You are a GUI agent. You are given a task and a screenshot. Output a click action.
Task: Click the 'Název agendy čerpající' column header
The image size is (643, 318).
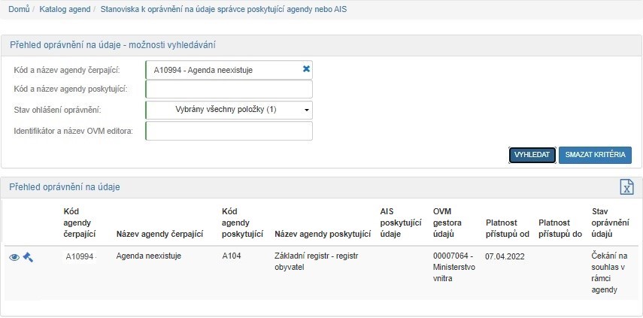(160, 234)
